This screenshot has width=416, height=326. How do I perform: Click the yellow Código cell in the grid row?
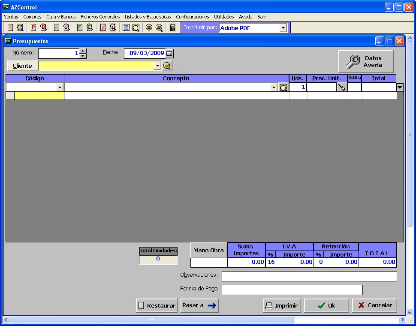click(39, 96)
